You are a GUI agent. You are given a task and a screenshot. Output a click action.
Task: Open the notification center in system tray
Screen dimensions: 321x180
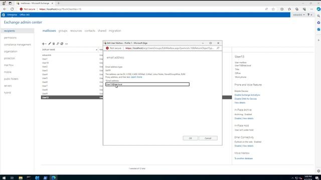coord(317,178)
